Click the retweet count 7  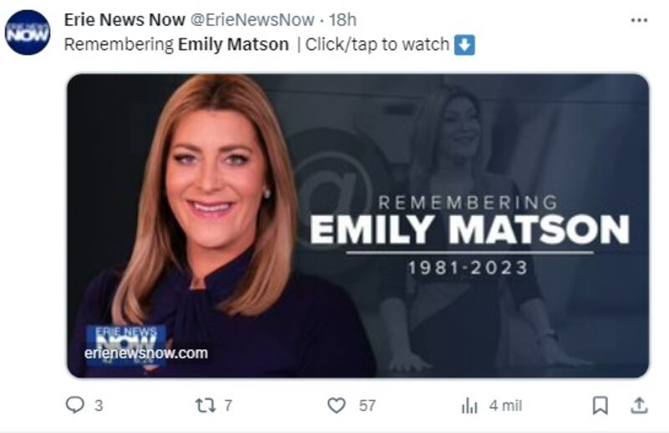228,405
